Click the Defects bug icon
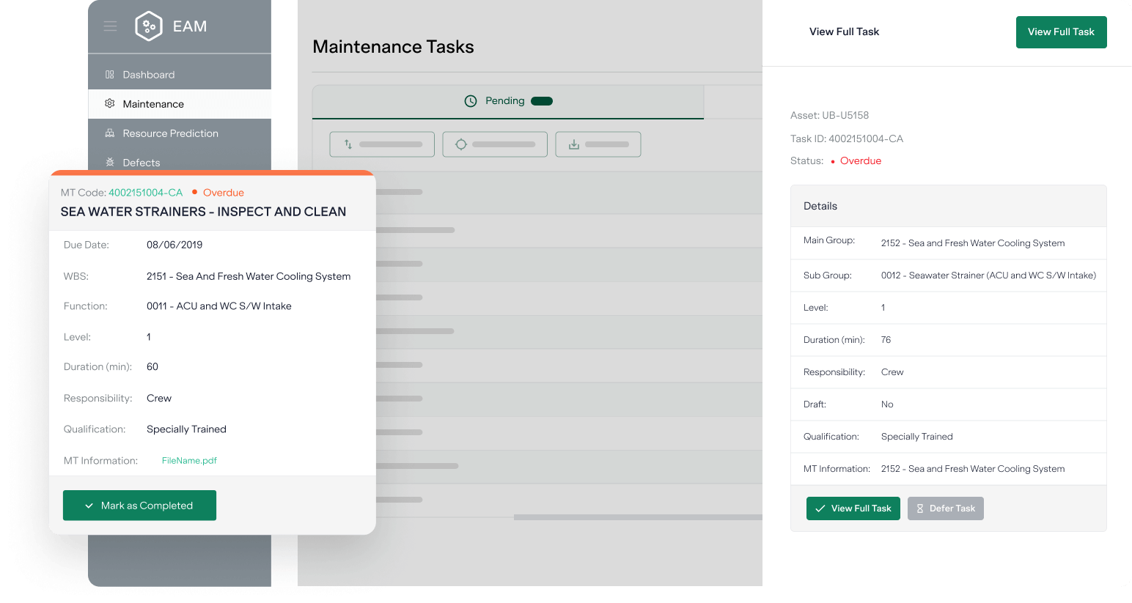The width and height of the screenshot is (1132, 603). click(110, 163)
